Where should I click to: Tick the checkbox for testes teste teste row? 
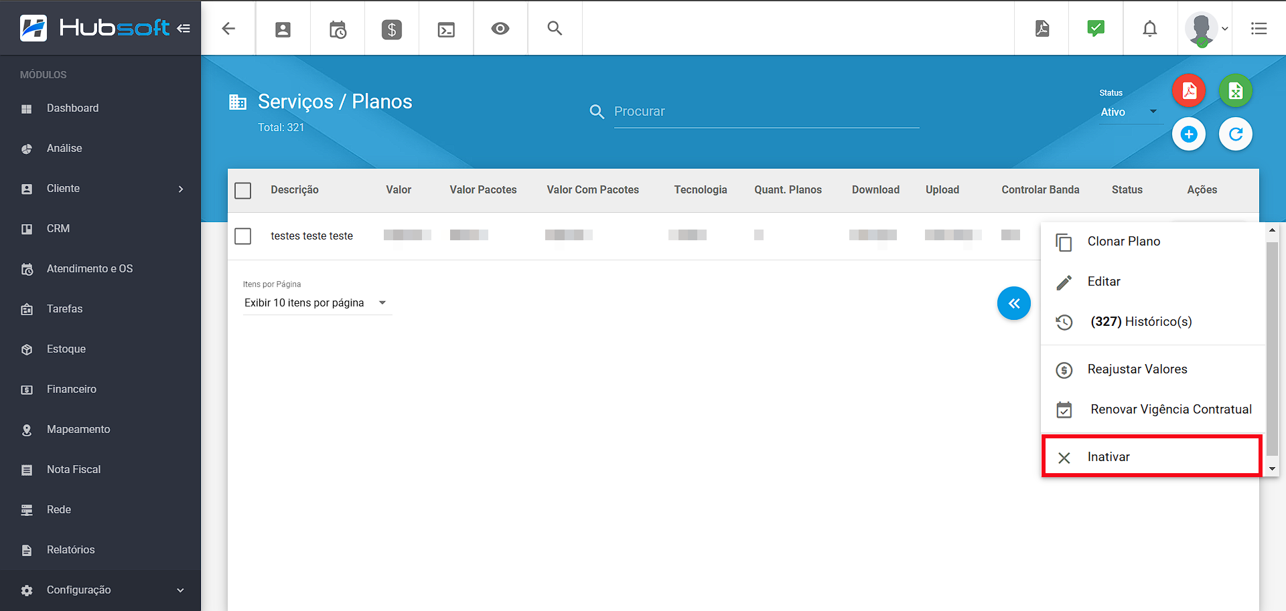click(243, 236)
